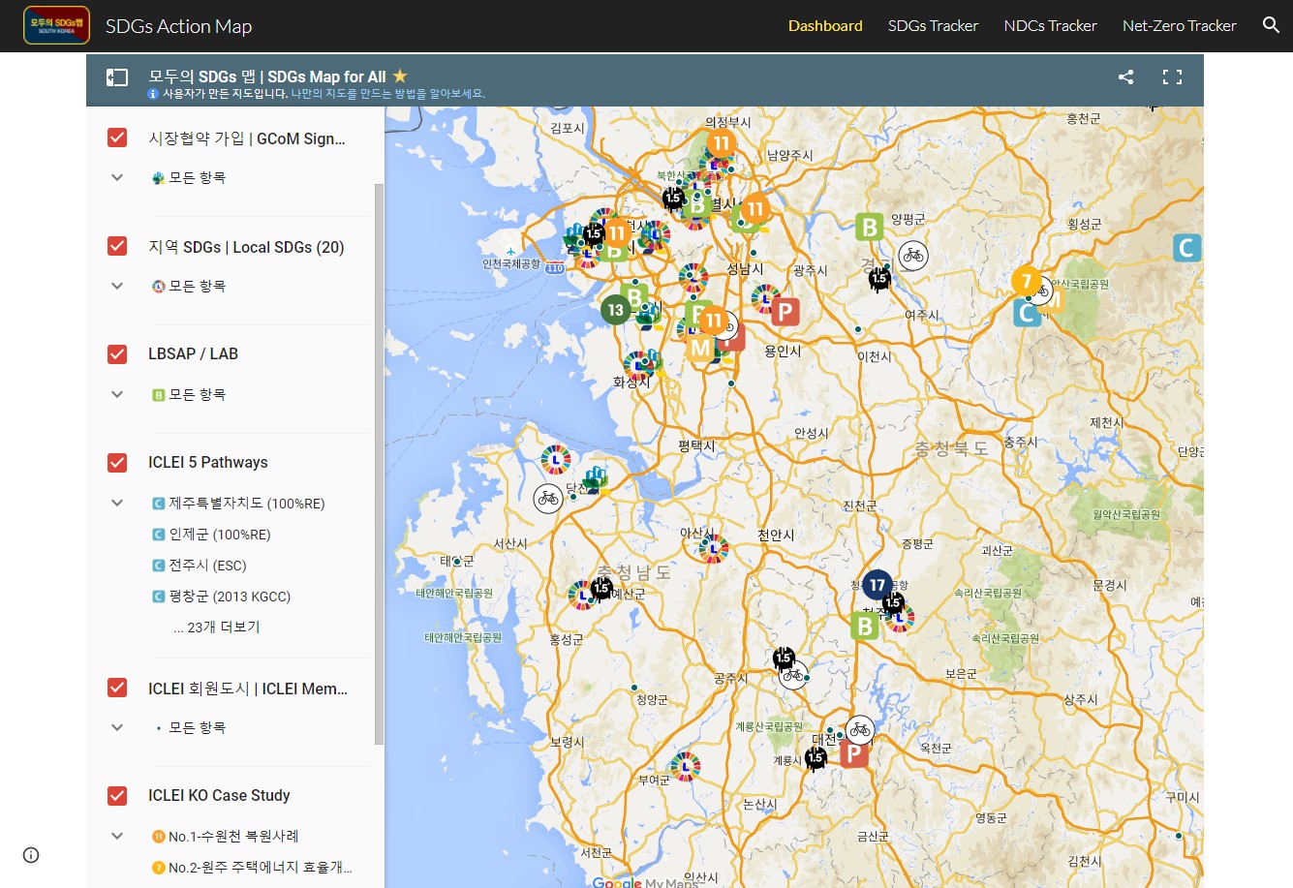Click the green 13 map marker
The height and width of the screenshot is (888, 1293).
point(615,310)
